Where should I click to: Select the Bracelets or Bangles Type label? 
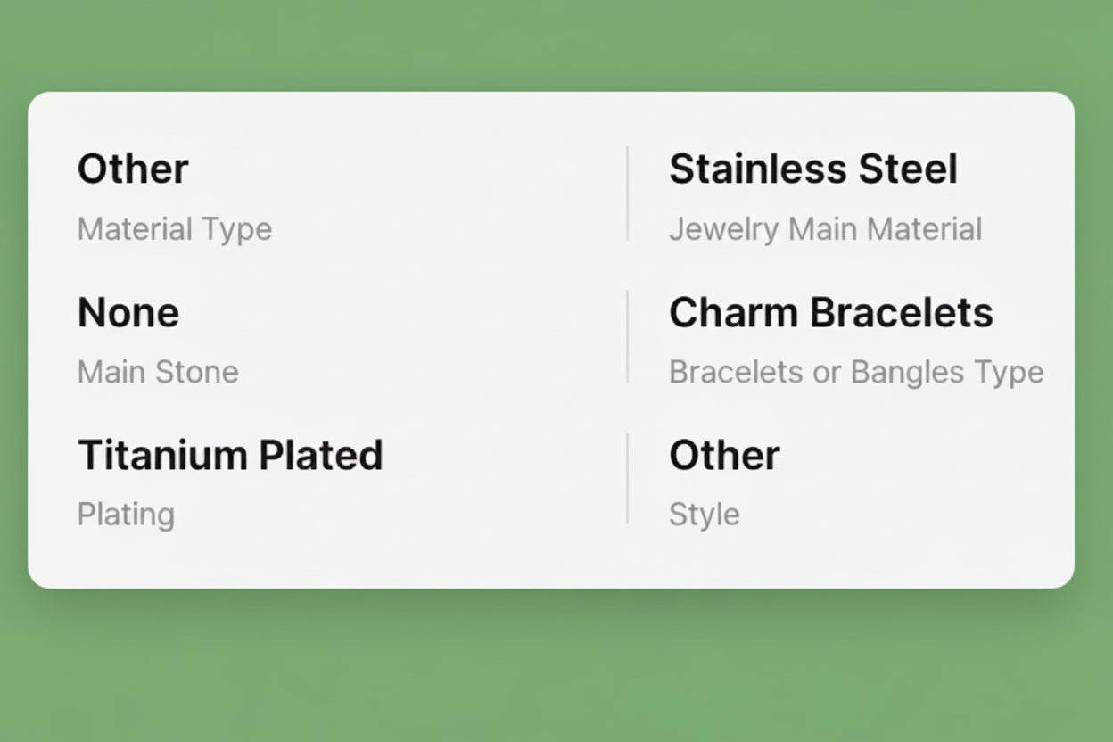point(856,372)
